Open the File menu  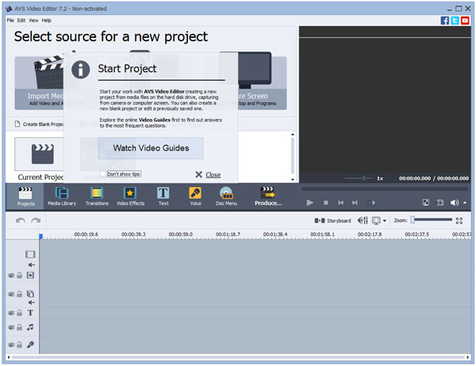click(x=10, y=20)
